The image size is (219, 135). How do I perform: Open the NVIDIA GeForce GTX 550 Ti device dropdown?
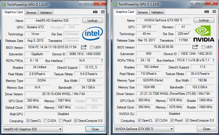(x=144, y=129)
